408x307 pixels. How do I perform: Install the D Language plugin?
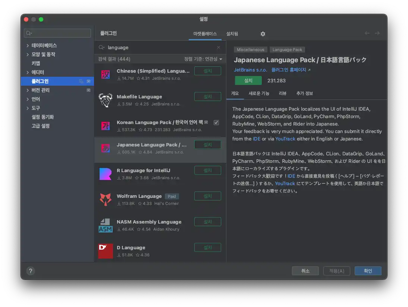coord(208,247)
